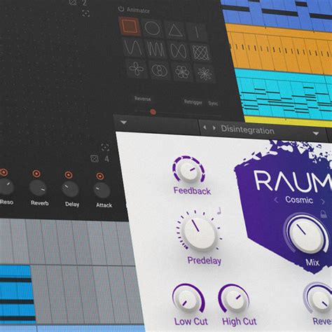Select the cyan track clip in arranger

pos(285,94)
